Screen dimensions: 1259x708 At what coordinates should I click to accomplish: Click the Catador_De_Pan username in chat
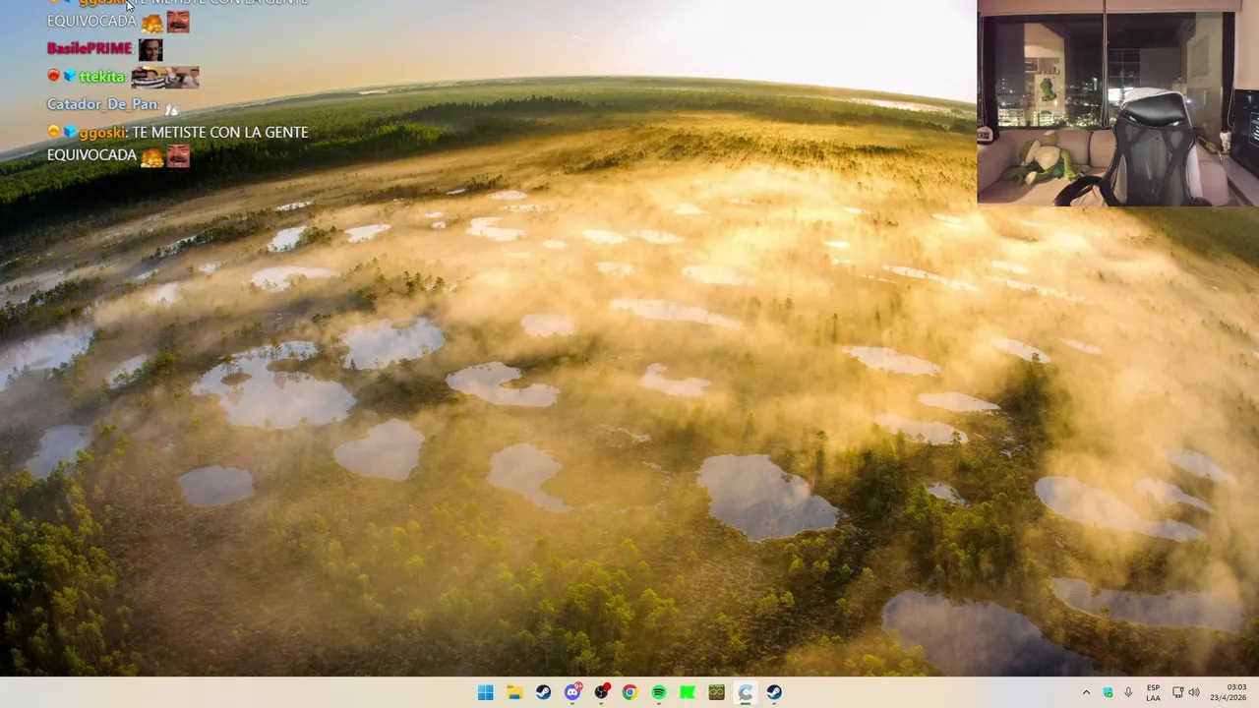click(103, 104)
